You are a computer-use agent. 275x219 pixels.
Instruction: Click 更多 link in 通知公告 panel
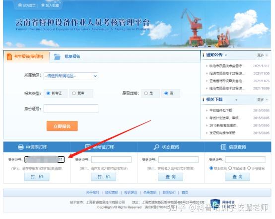pos(261,55)
